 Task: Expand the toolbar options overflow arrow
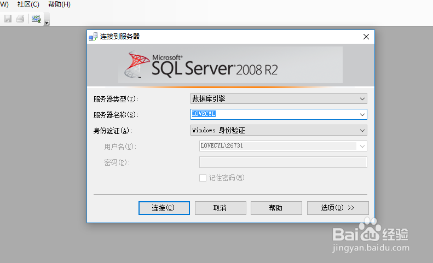47,22
